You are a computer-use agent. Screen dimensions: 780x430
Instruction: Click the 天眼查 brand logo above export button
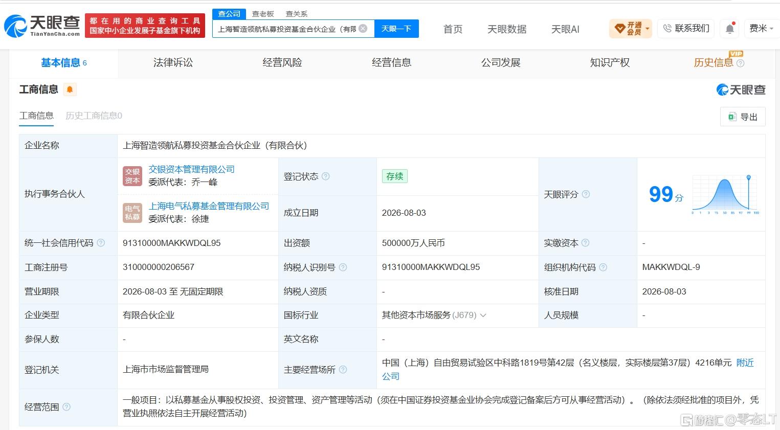pyautogui.click(x=741, y=90)
